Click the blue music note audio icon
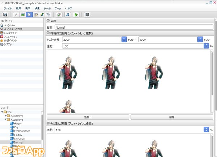Image resolution: width=217 pixels, height=157 pixels. click(68, 15)
